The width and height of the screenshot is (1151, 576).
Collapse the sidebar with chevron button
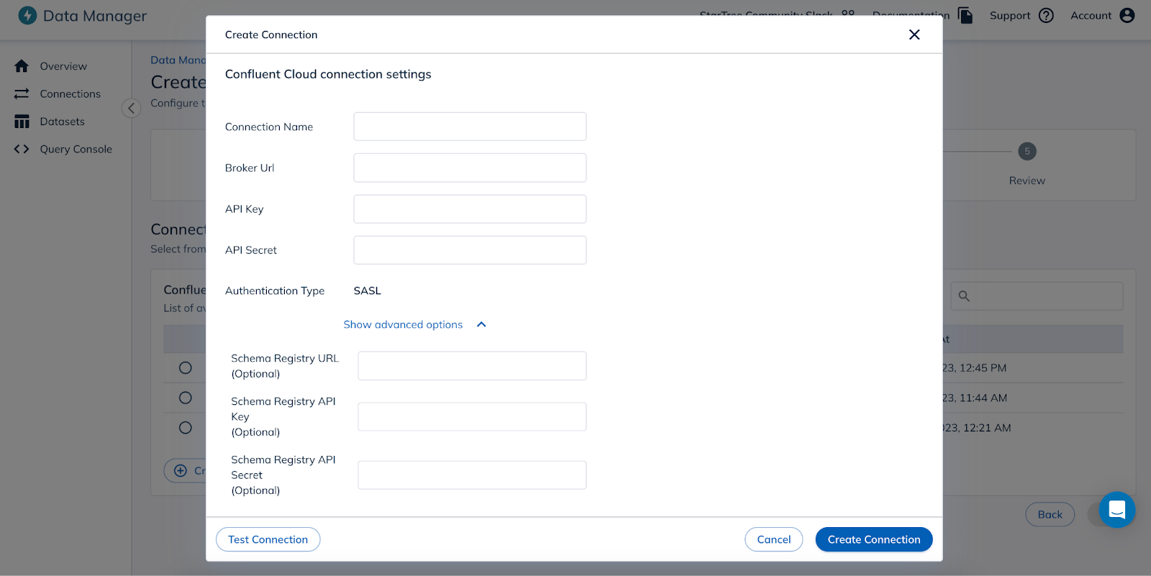coord(131,109)
